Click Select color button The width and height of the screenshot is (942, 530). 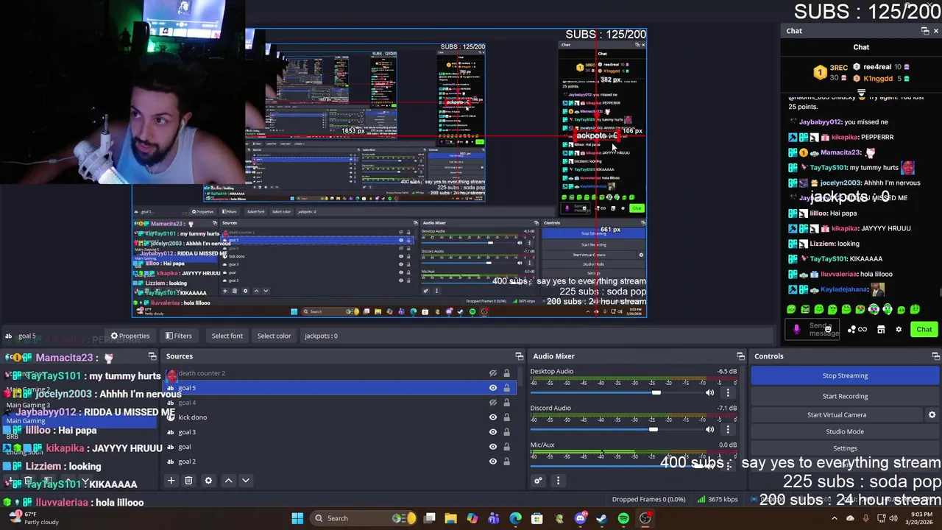coord(274,336)
